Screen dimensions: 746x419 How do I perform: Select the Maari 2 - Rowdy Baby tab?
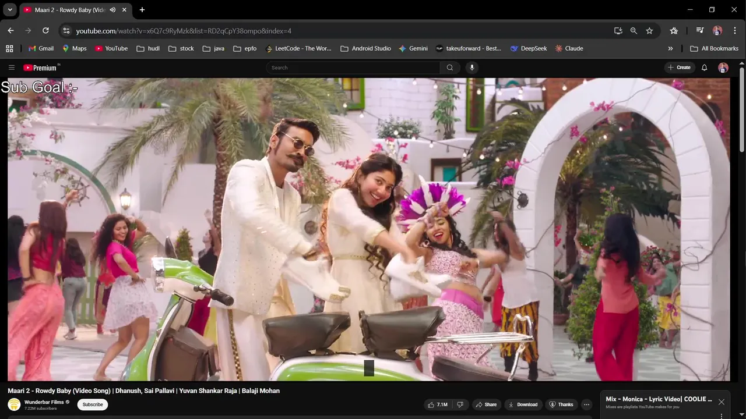[x=70, y=10]
